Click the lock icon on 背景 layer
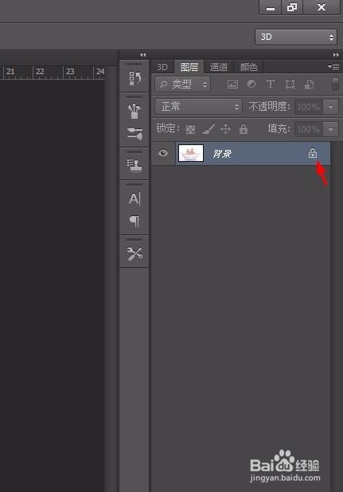The image size is (343, 492). [x=313, y=153]
